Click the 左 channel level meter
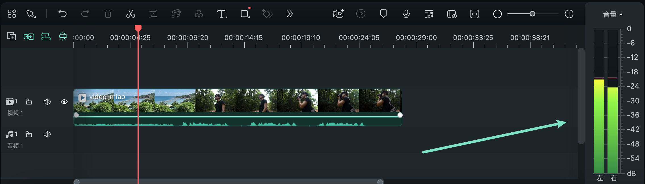645x184 pixels. point(599,101)
